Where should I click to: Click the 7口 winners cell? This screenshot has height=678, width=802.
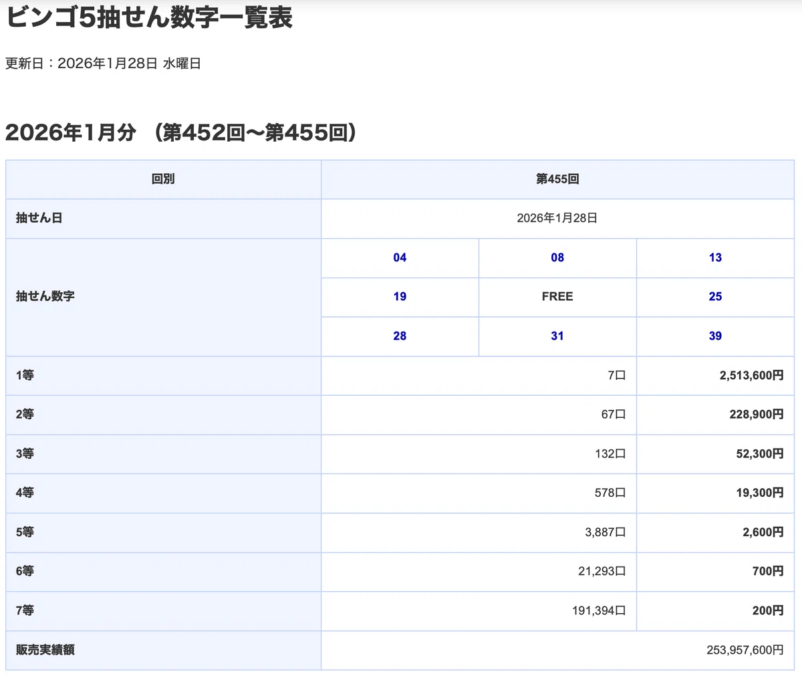(x=479, y=376)
